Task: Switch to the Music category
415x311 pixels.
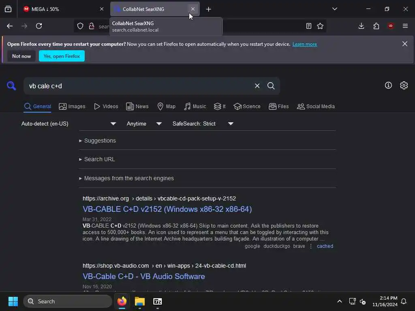Action: (195, 107)
